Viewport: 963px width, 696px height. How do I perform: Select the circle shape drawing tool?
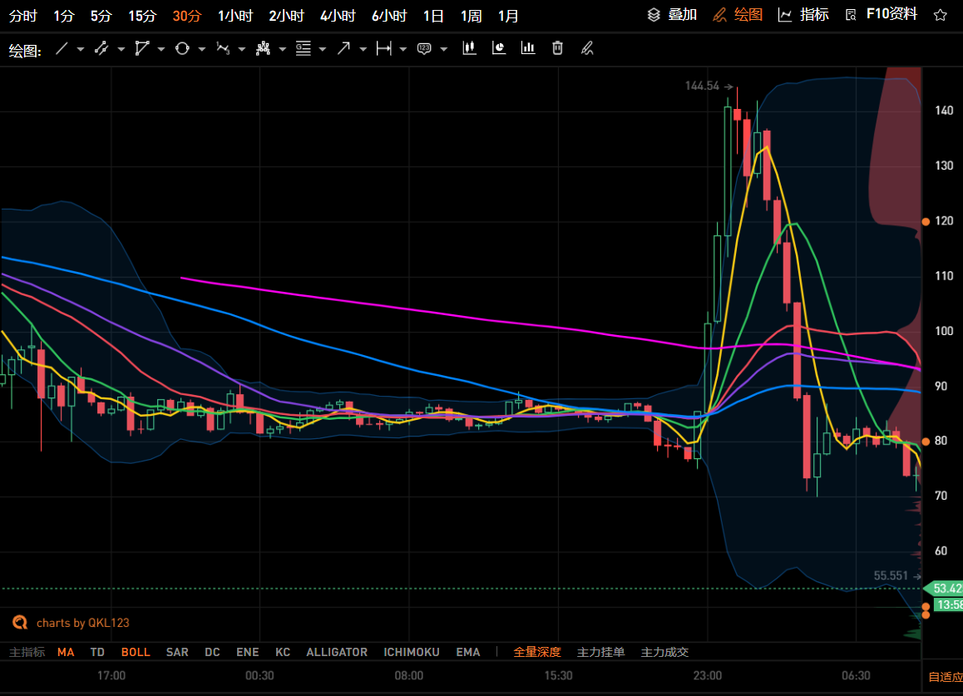tap(182, 49)
